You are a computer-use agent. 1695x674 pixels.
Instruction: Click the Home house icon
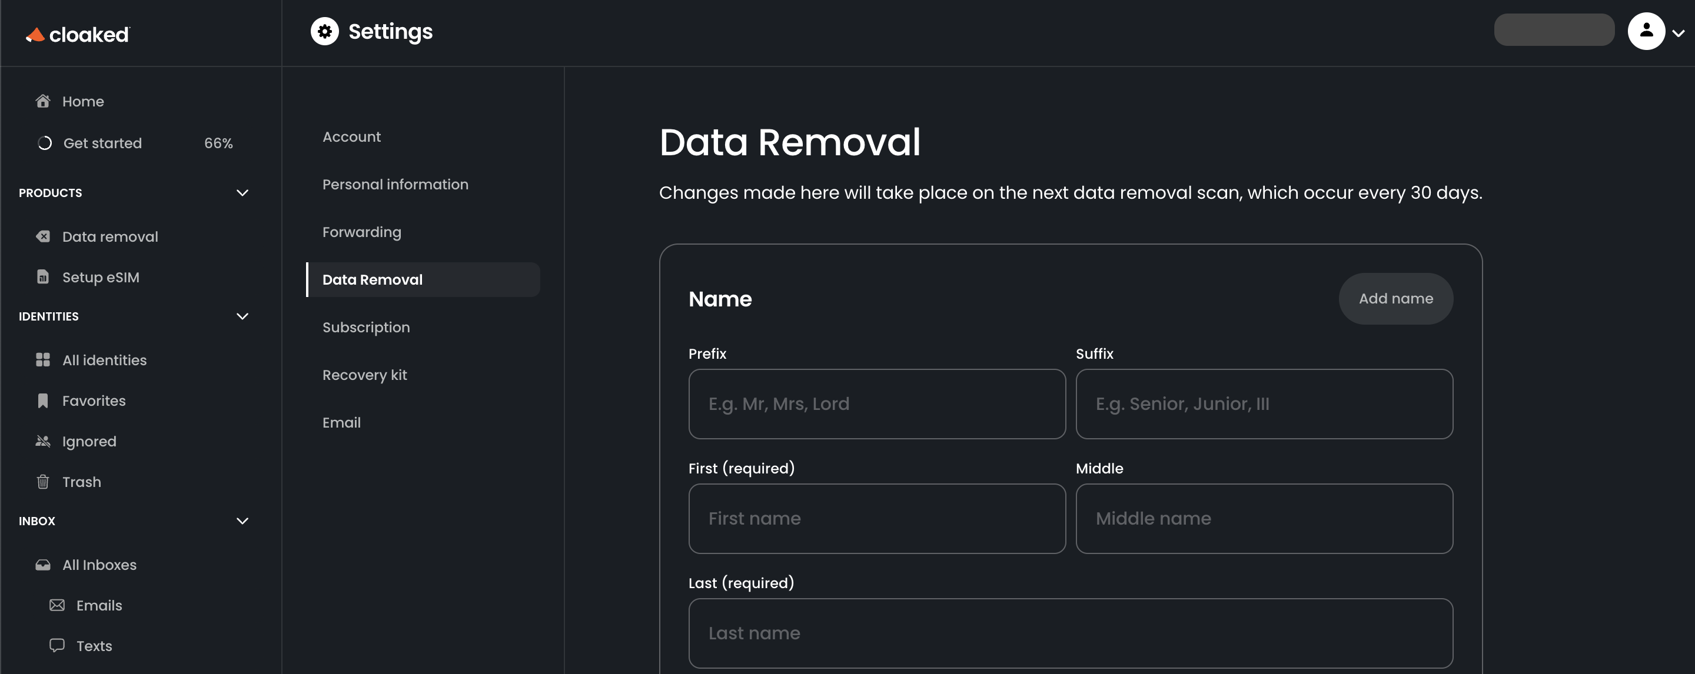click(43, 101)
